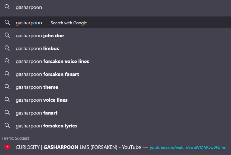This screenshot has height=155, width=231.
Task: Click search icon next to 'gasharpoon voice lines'
Action: tap(7, 100)
